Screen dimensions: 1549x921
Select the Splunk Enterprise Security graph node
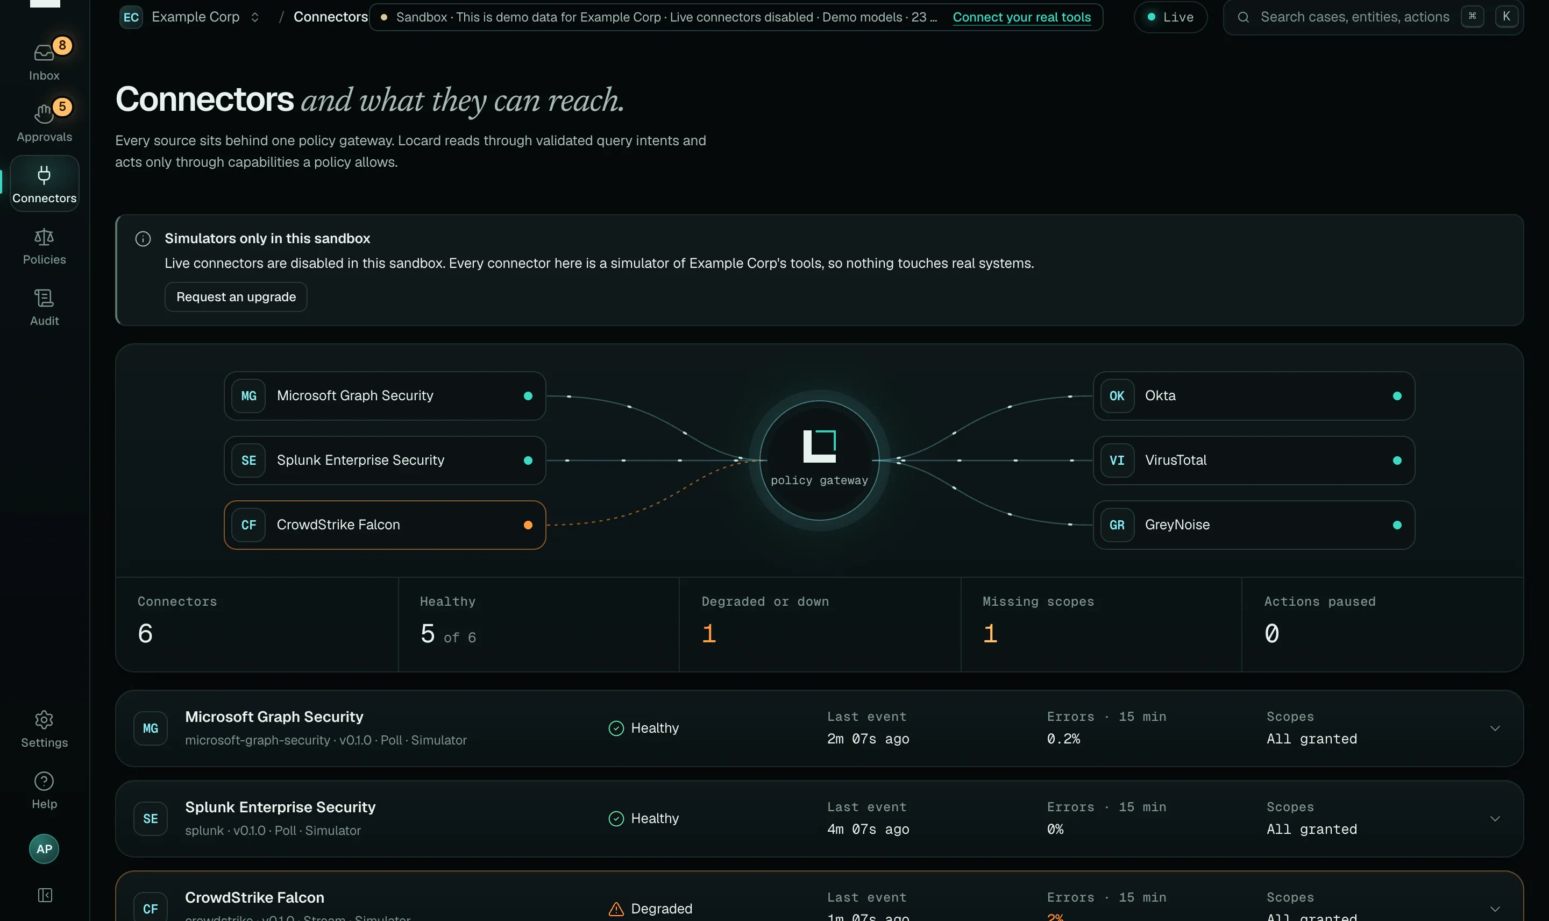coord(385,460)
